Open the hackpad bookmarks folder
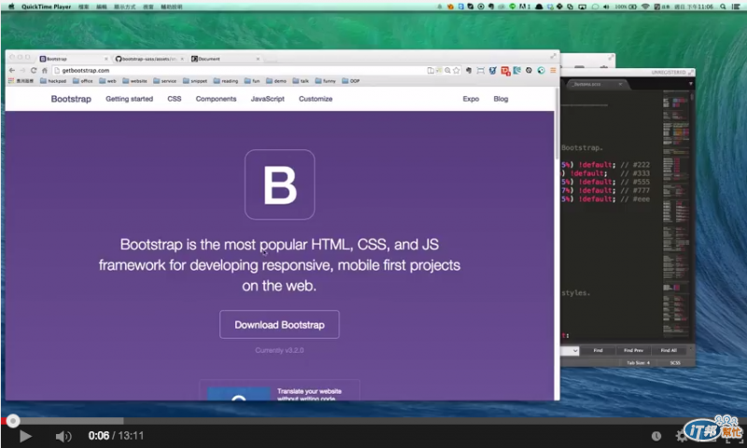 53,81
